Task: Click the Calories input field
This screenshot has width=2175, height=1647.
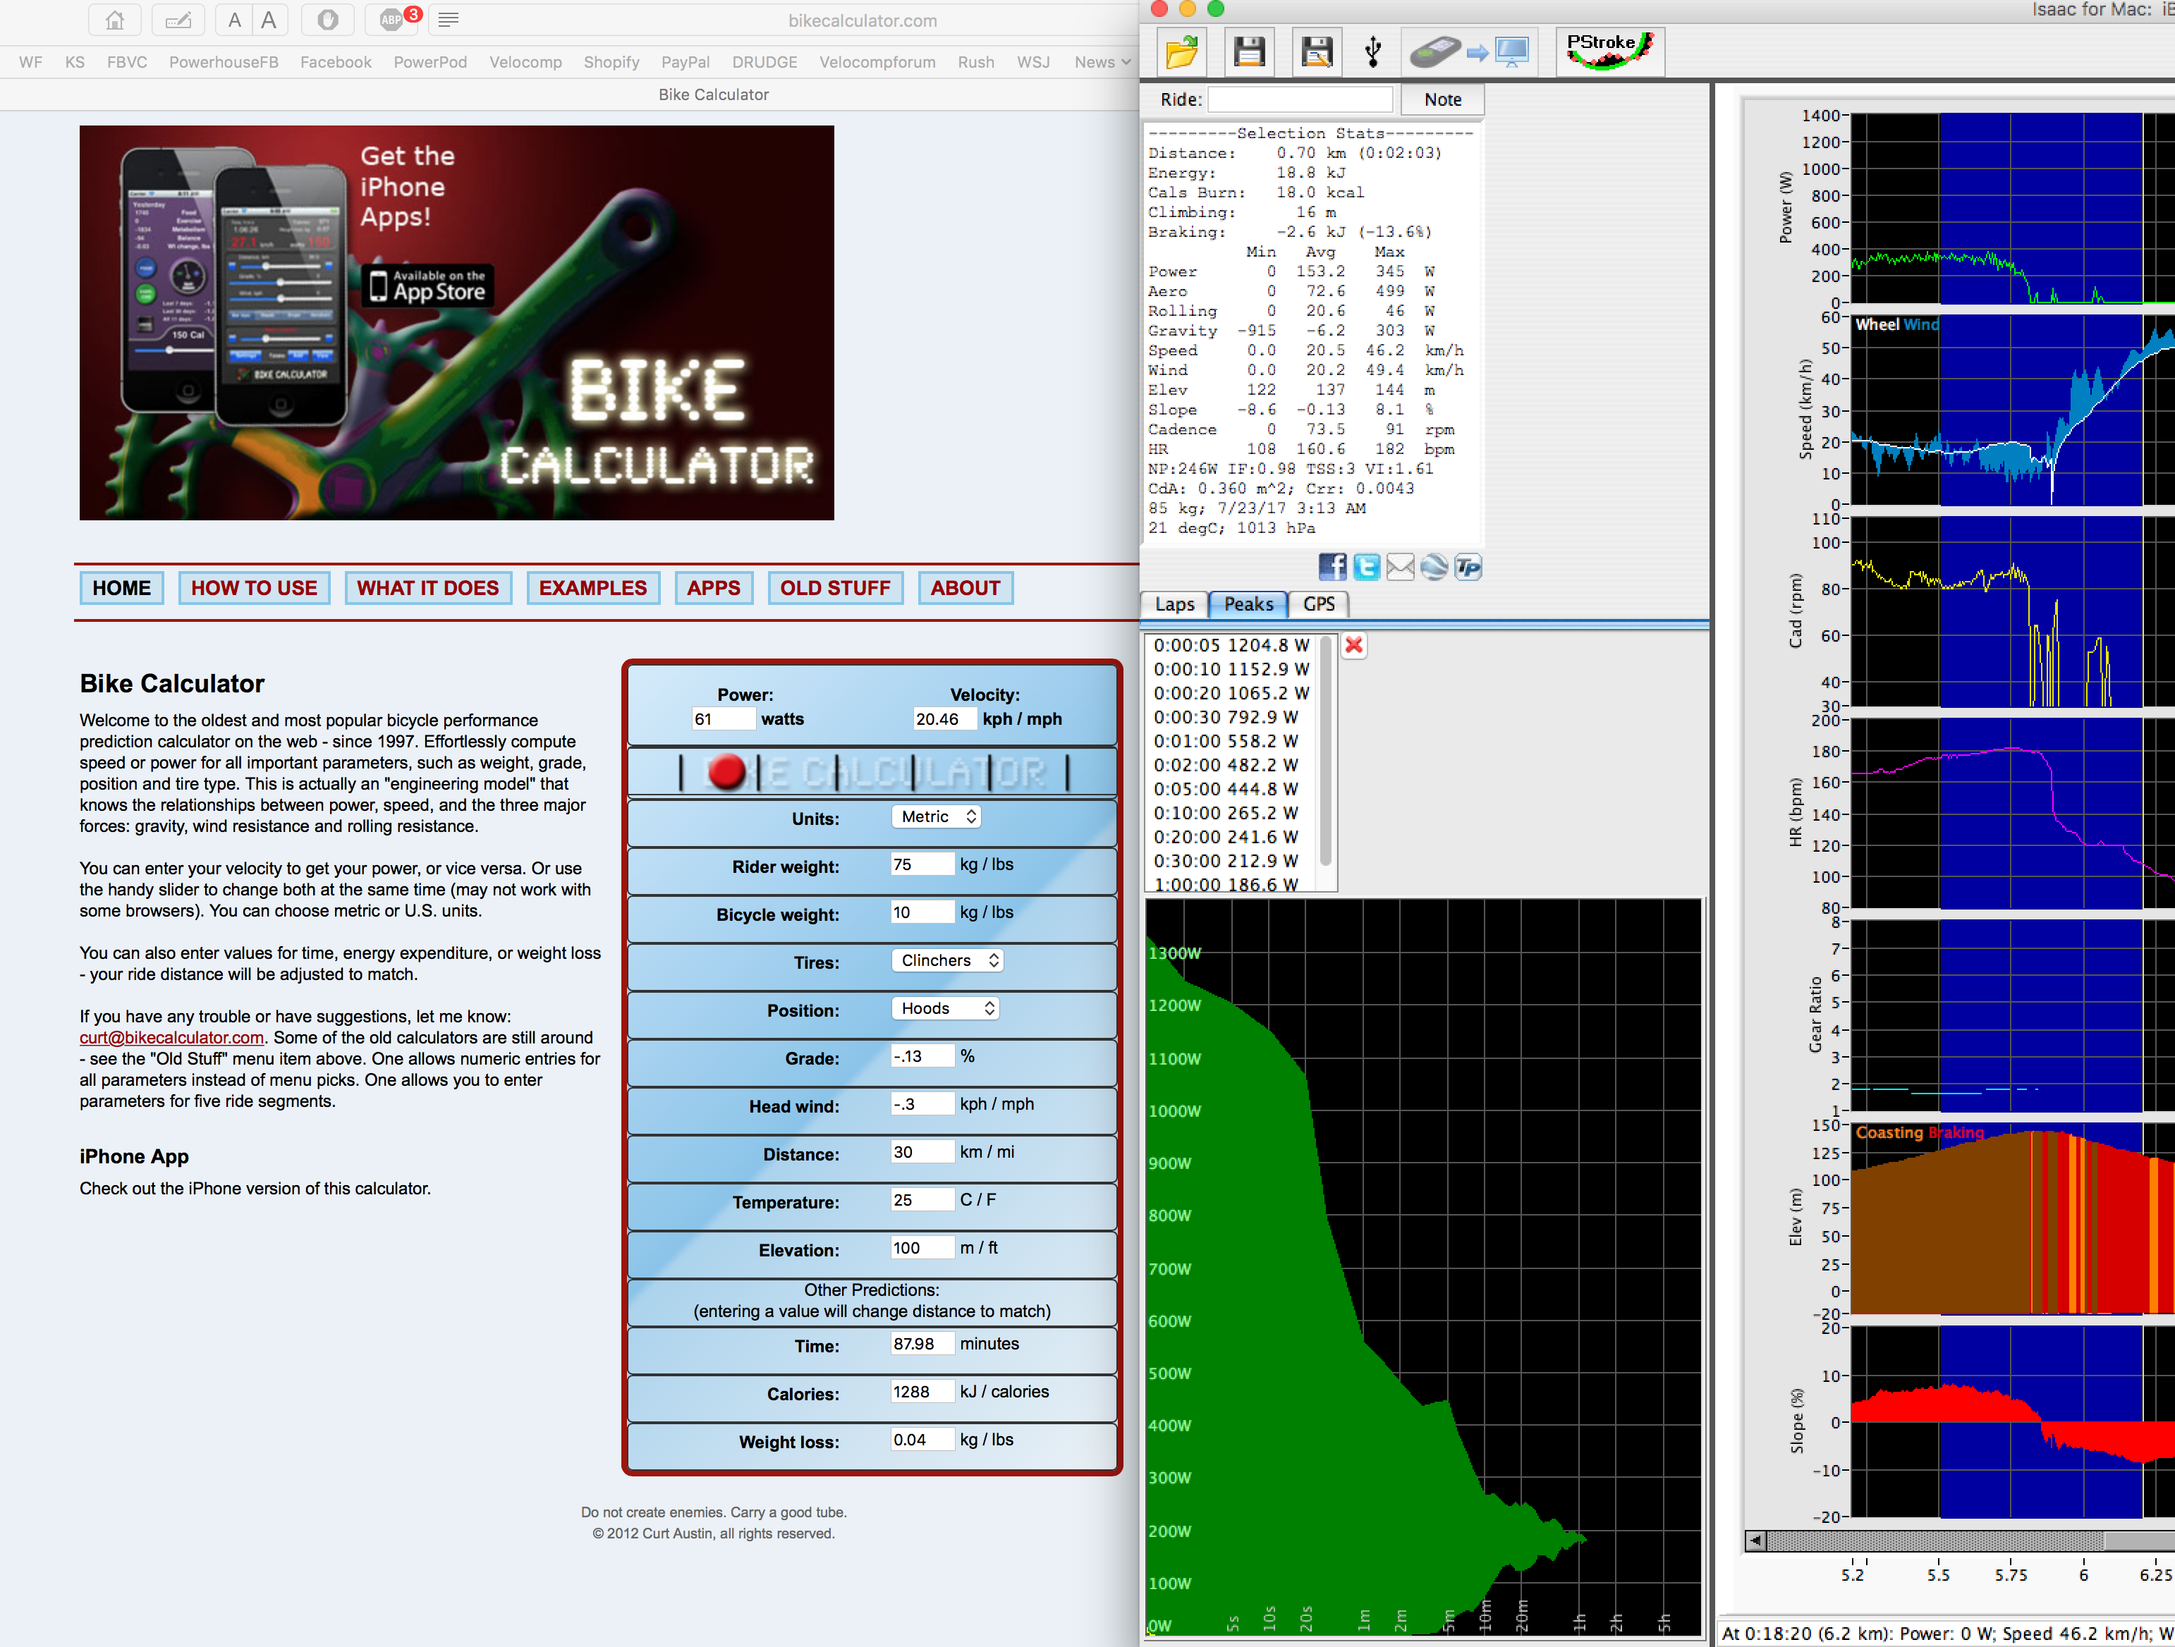Action: coord(922,1391)
